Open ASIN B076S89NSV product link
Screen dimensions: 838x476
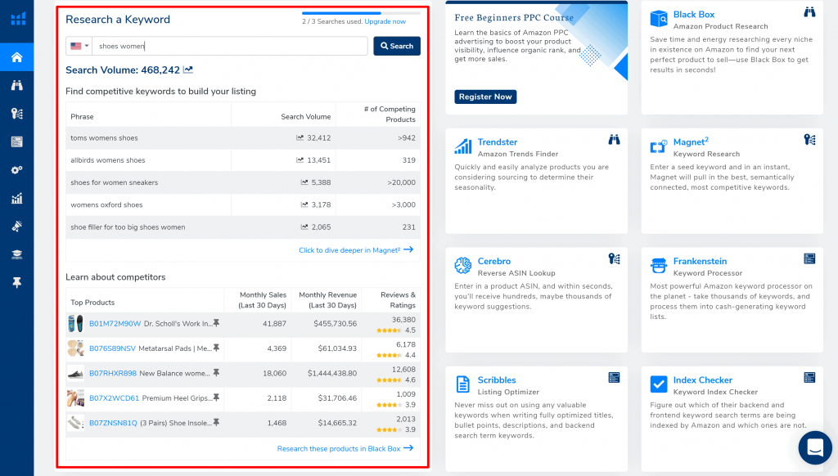[112, 348]
